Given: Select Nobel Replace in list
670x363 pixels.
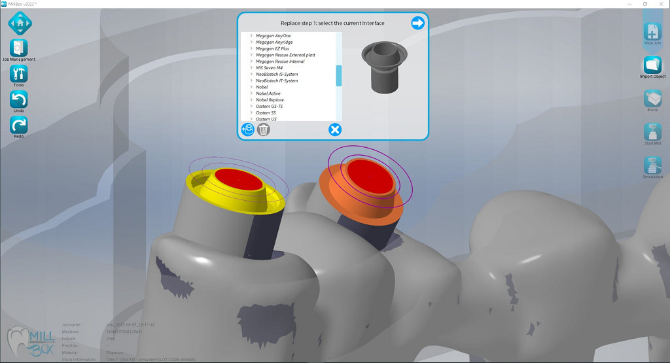Looking at the screenshot, I should click(x=270, y=100).
